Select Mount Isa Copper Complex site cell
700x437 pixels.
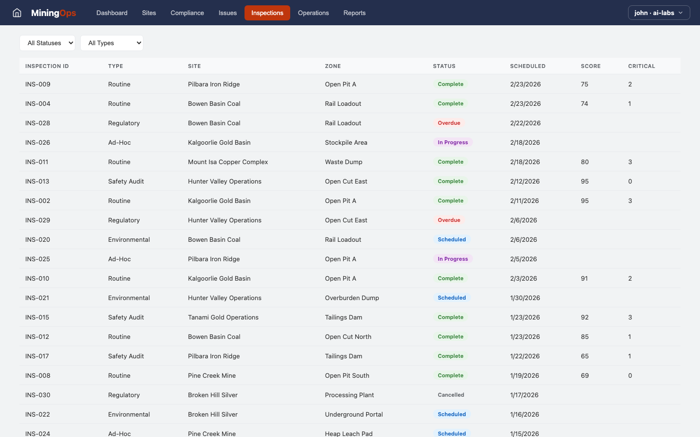(228, 162)
